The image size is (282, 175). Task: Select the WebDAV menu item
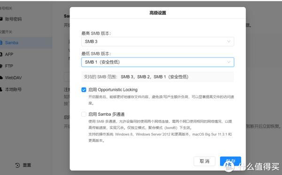point(13,78)
